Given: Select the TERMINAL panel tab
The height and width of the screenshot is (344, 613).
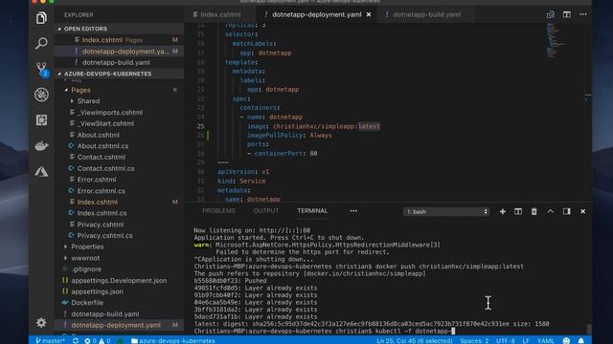Looking at the screenshot, I should click(312, 211).
